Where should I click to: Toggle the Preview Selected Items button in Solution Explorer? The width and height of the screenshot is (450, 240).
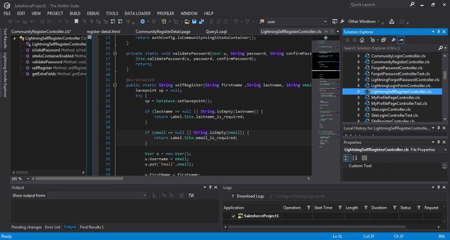coord(402,40)
